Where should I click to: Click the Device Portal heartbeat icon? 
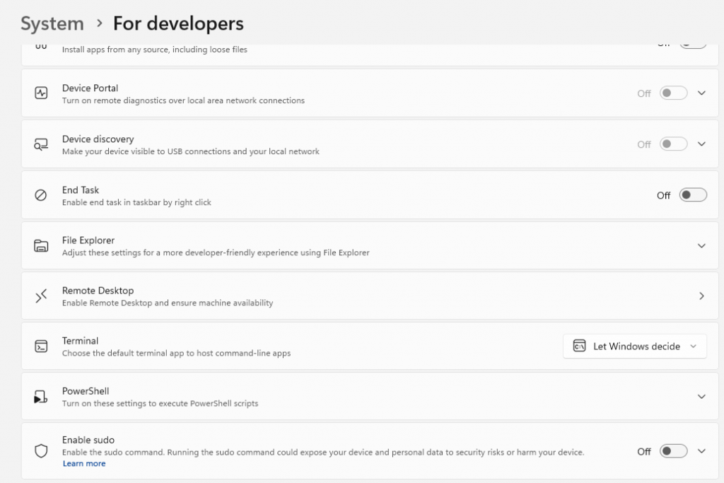[41, 93]
